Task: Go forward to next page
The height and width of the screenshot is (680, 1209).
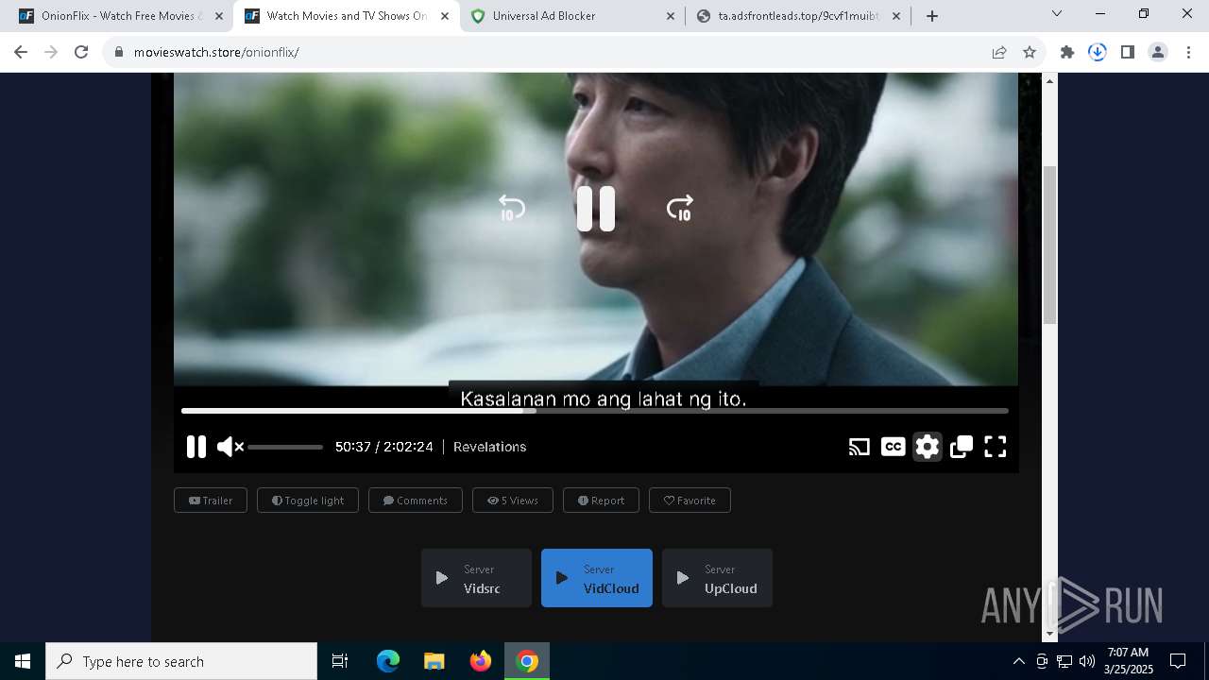Action: pyautogui.click(x=51, y=52)
